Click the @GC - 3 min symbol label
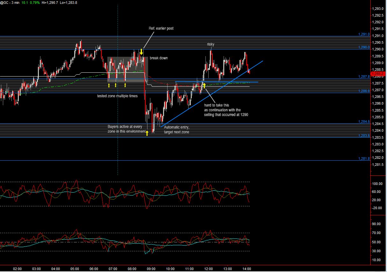This screenshot has width=387, height=272. pyautogui.click(x=10, y=3)
